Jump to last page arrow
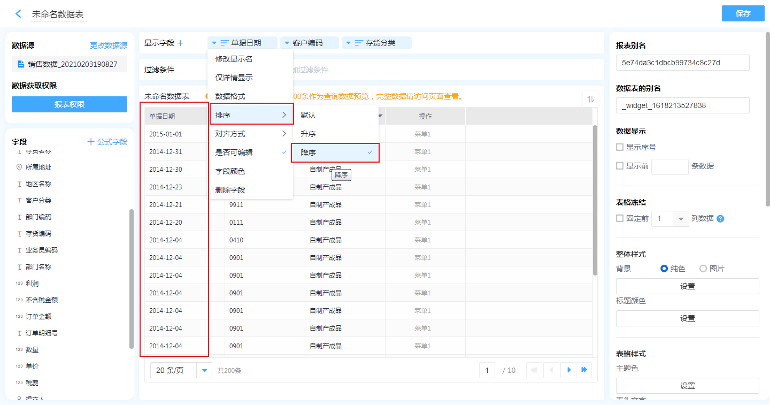770x405 pixels. point(584,370)
